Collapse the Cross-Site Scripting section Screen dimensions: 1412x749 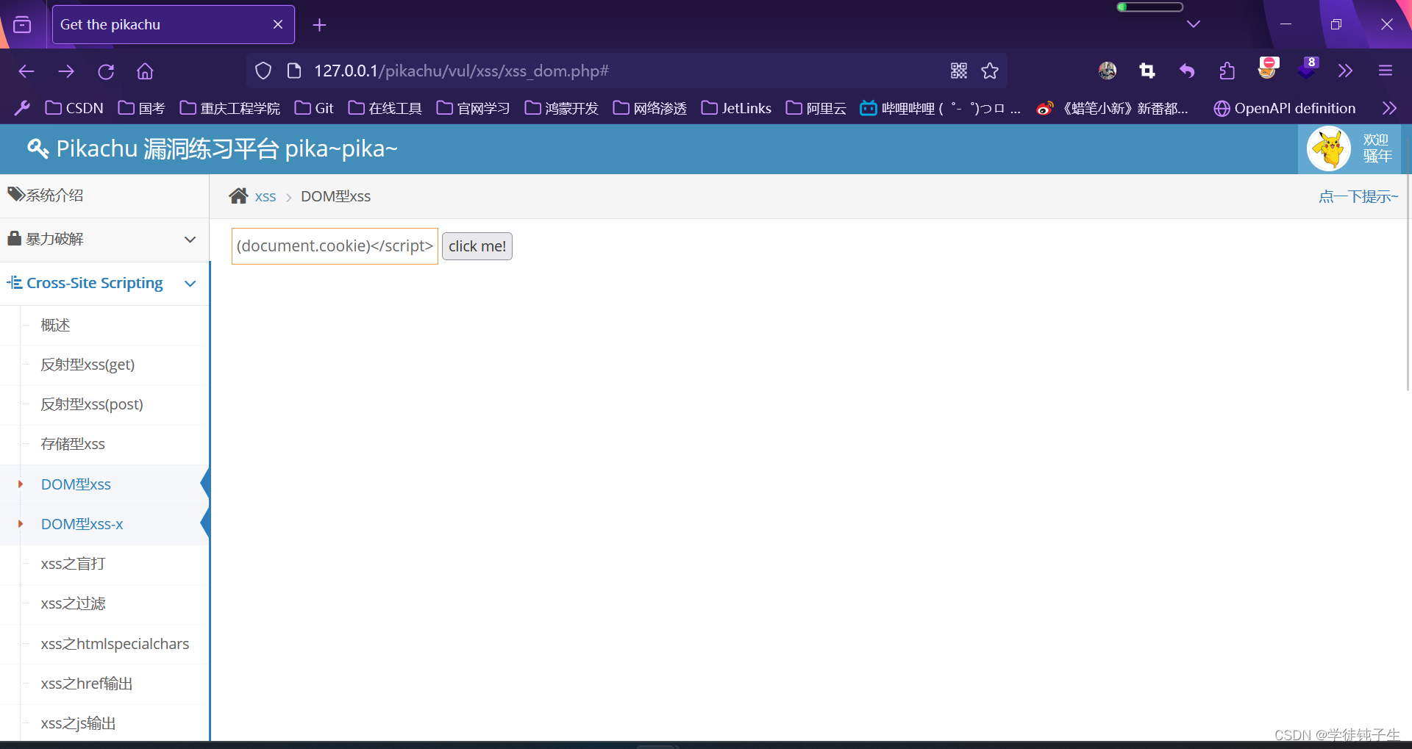point(104,283)
